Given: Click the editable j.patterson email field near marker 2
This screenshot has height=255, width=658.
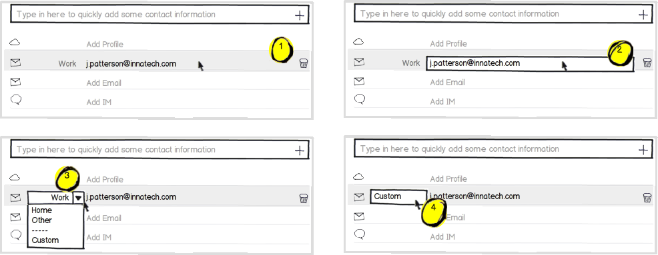Looking at the screenshot, I should (x=530, y=63).
